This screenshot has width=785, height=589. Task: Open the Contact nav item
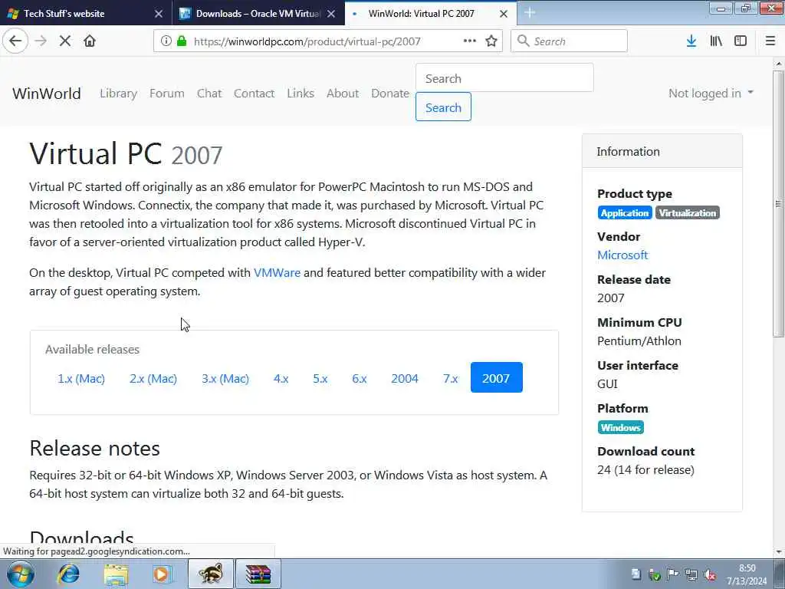[x=254, y=93]
